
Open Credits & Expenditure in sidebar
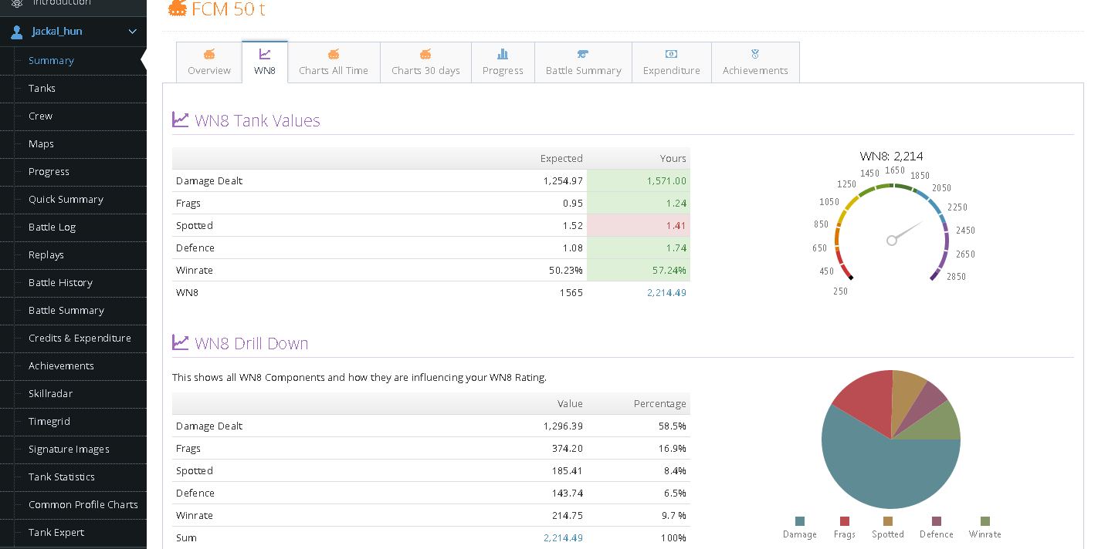point(80,338)
